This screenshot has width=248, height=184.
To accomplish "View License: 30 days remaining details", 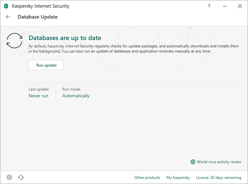I will 218,178.
